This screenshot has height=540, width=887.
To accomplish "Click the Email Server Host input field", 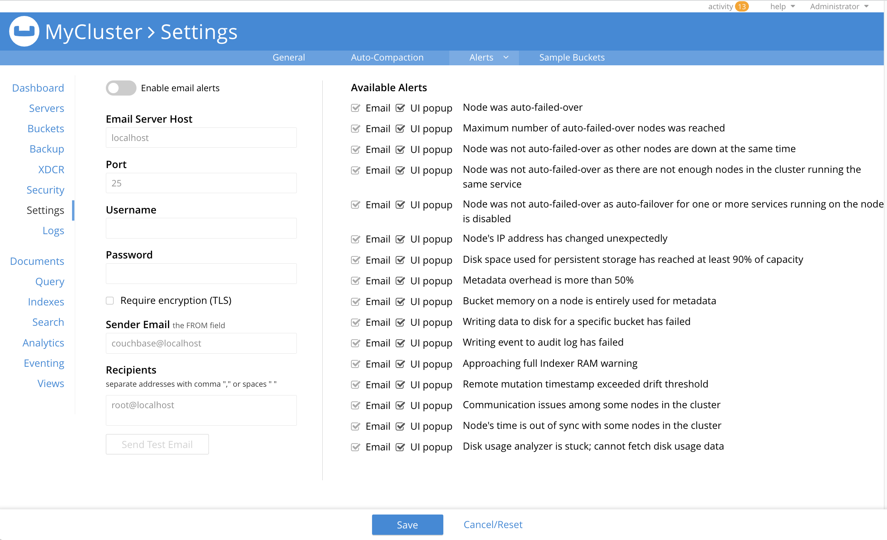I will coord(201,137).
